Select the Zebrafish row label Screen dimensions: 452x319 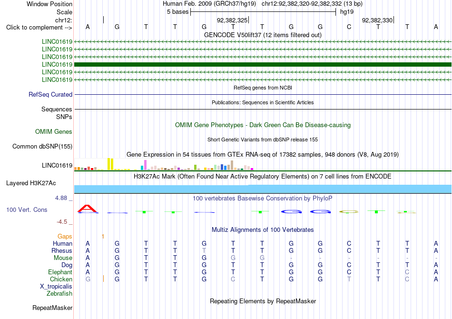pos(59,293)
